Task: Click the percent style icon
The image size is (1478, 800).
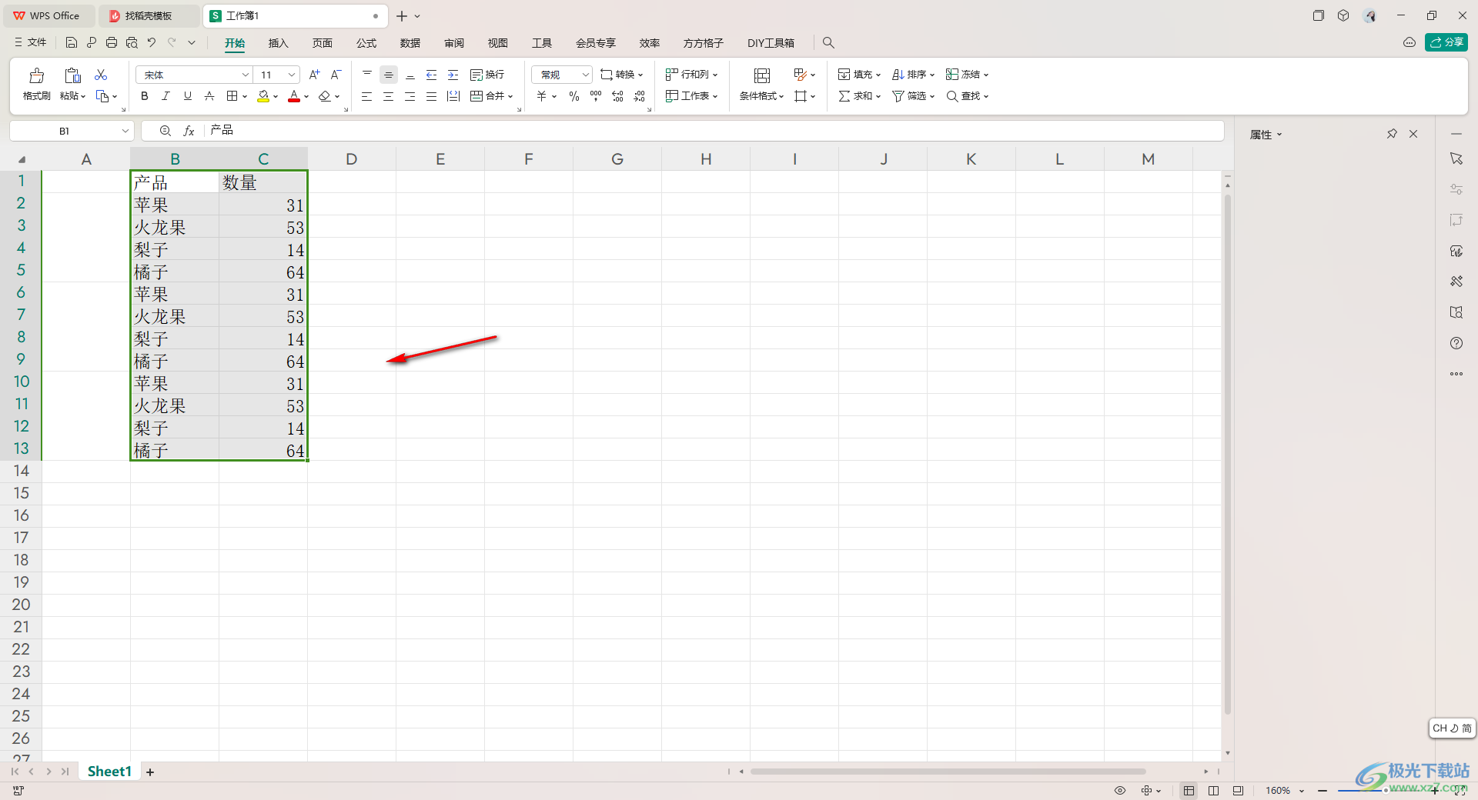Action: click(x=574, y=96)
